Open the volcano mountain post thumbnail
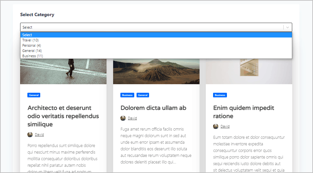 (x=156, y=71)
